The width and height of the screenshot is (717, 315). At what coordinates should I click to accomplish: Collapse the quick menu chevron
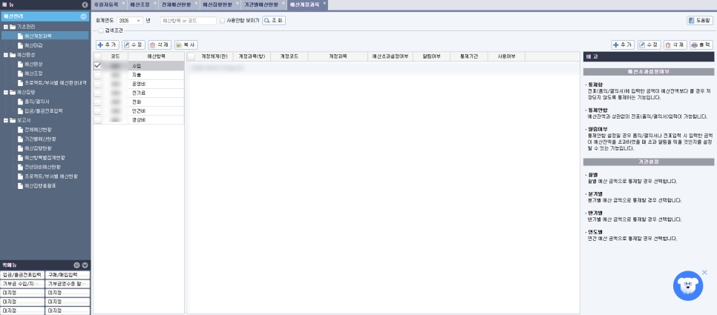coord(85,265)
